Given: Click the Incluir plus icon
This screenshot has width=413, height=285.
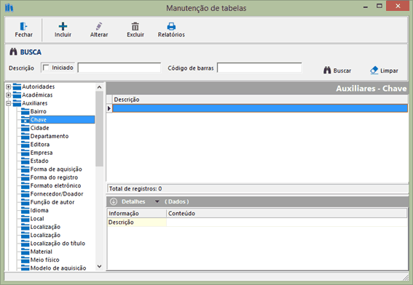Looking at the screenshot, I should [x=63, y=26].
